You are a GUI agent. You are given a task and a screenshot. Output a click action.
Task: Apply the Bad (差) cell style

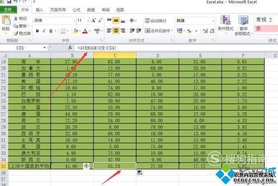266,28
